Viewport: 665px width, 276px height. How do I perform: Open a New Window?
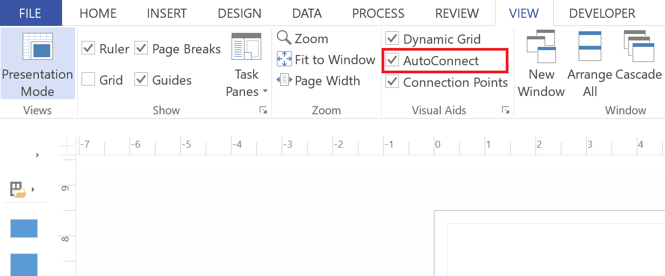pos(541,64)
